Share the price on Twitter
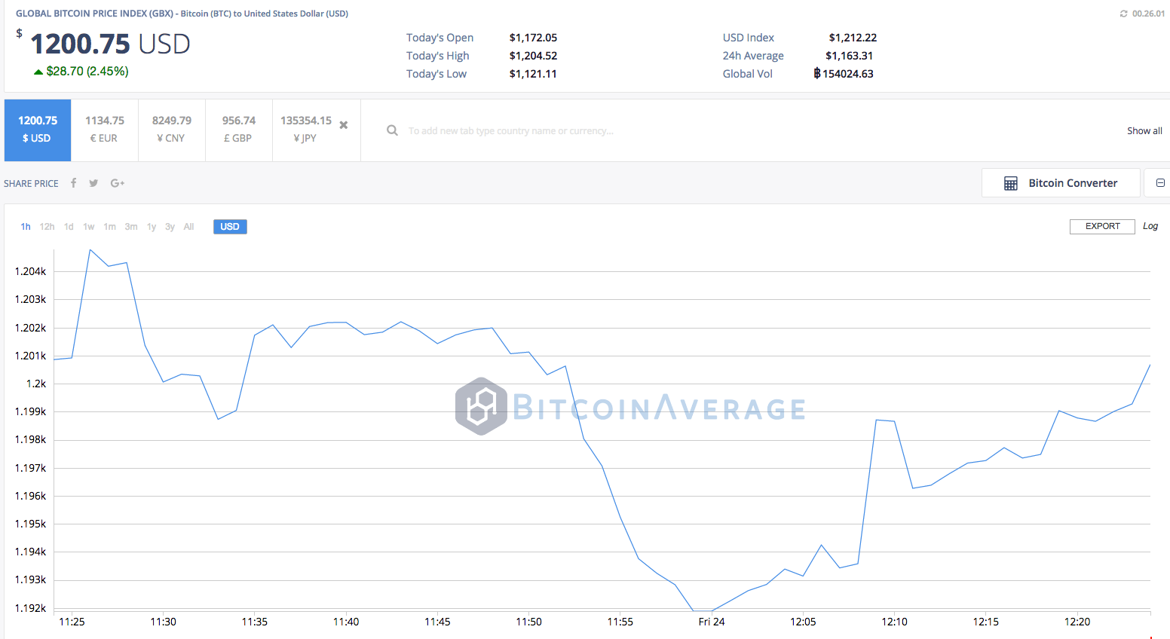 click(x=93, y=182)
